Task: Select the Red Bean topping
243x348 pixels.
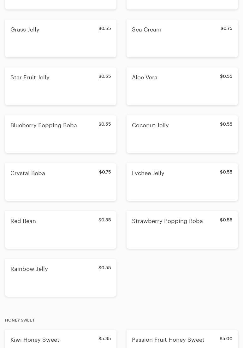Action: click(61, 230)
